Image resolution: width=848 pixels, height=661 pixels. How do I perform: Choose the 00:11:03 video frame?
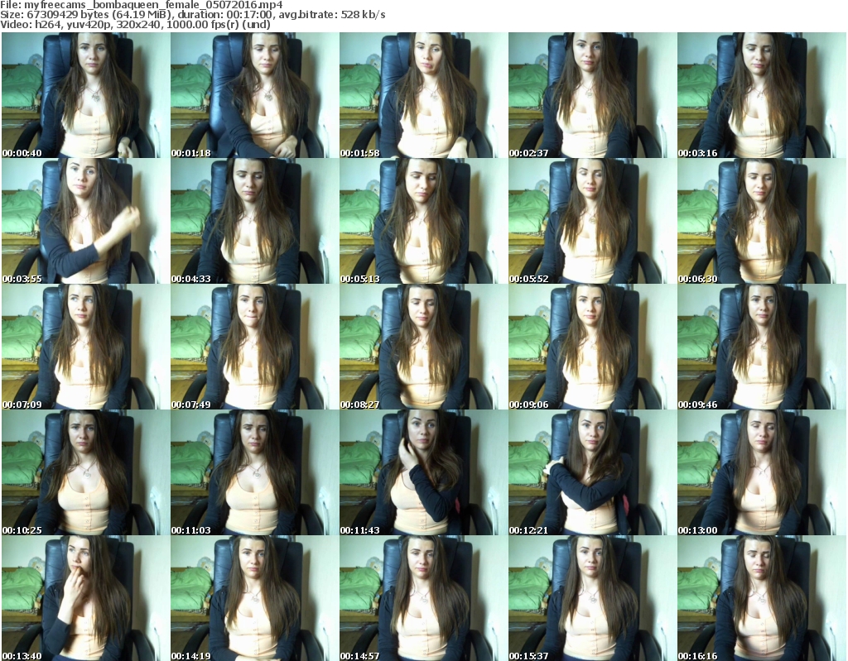(255, 472)
